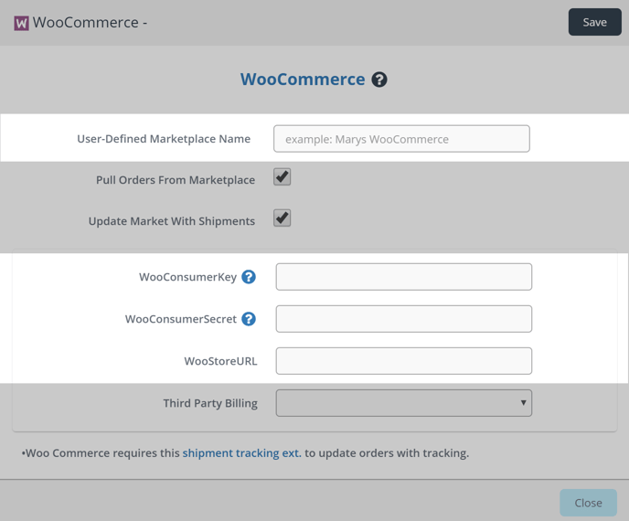This screenshot has height=521, width=629.
Task: Show help for WooConsumerSecret field
Action: click(249, 319)
